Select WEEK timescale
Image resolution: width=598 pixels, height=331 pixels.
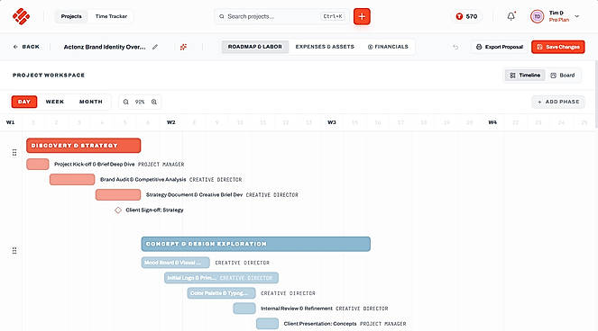[55, 102]
